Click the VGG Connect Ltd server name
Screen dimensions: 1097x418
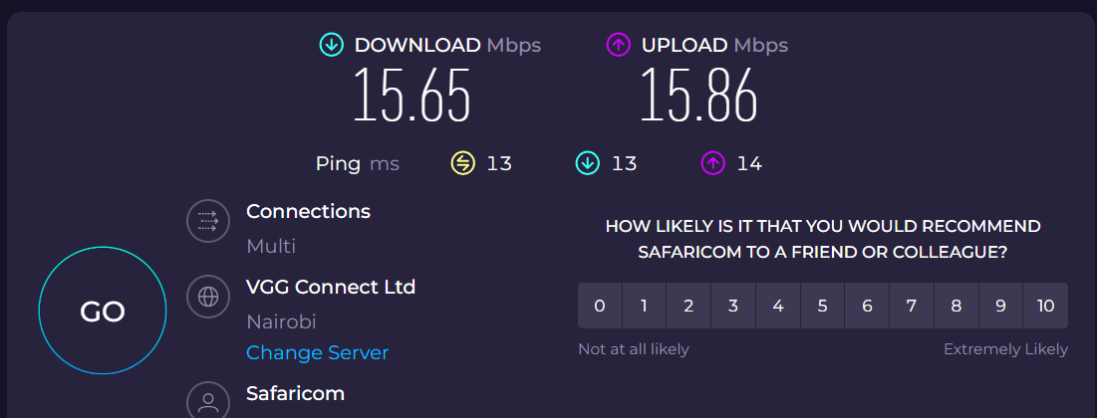click(331, 288)
